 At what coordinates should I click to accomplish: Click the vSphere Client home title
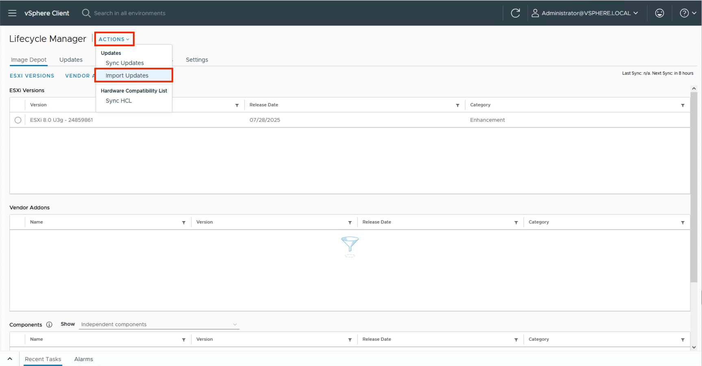point(47,13)
